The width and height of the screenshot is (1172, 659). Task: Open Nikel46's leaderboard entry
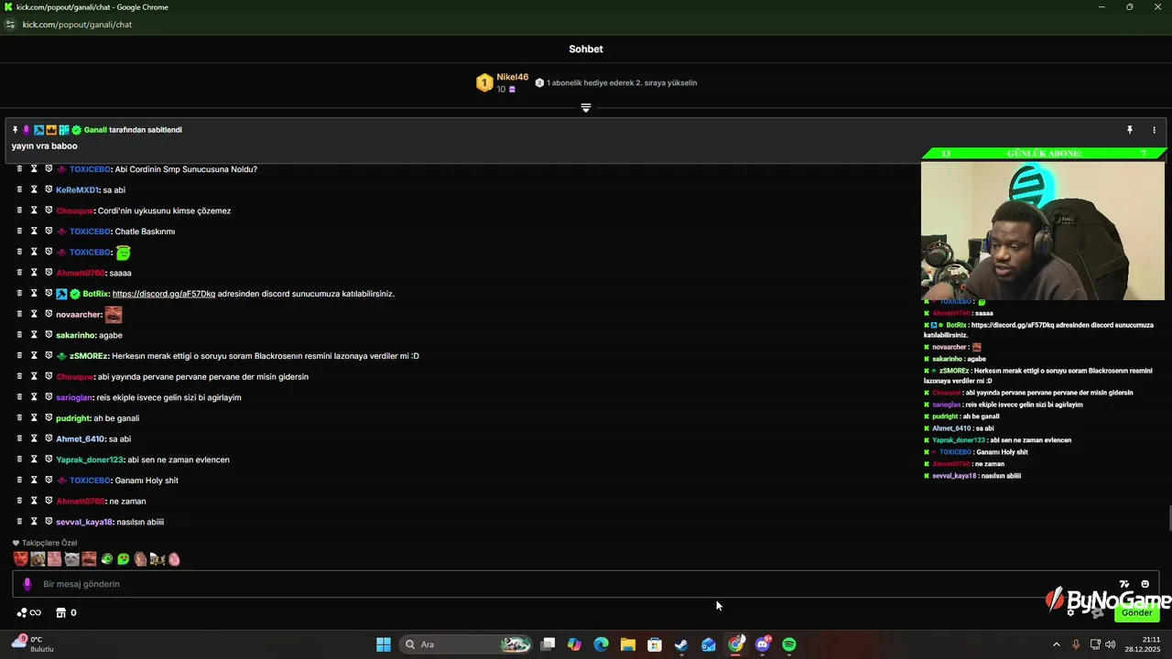[503, 82]
